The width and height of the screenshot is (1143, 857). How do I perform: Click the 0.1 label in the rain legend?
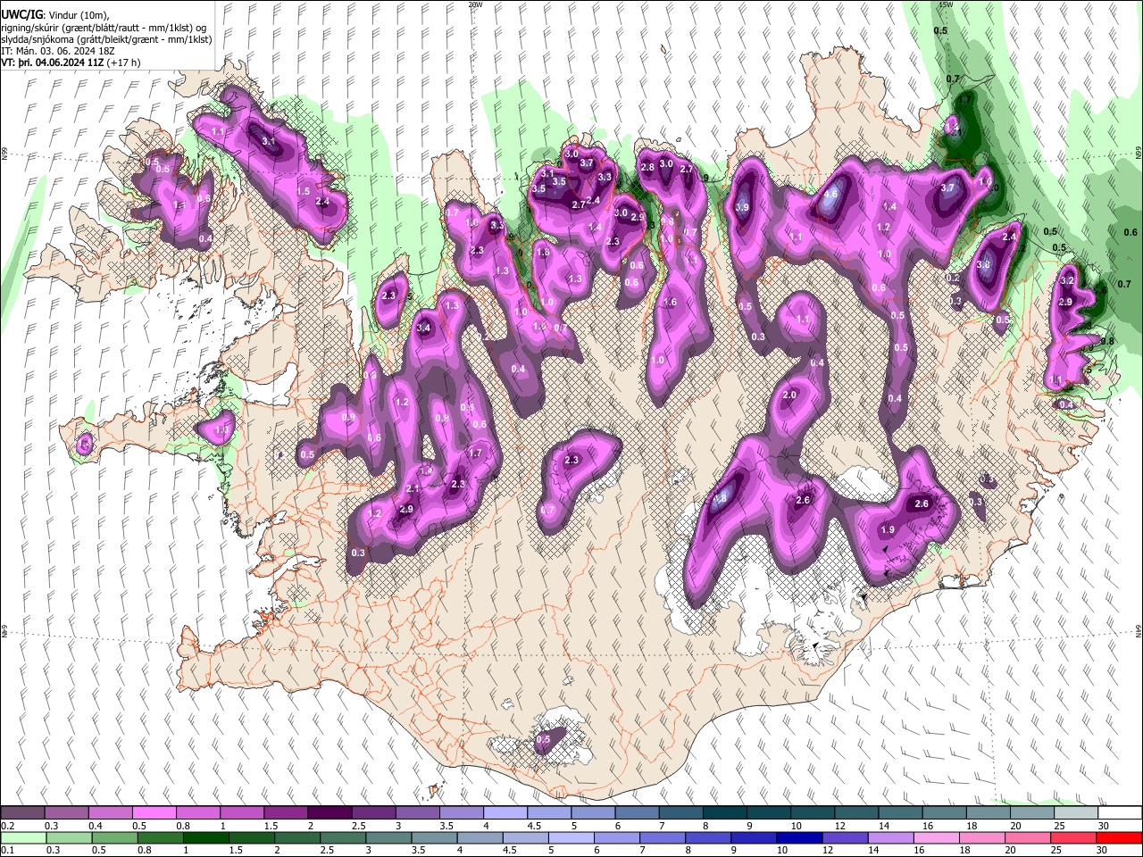6,851
